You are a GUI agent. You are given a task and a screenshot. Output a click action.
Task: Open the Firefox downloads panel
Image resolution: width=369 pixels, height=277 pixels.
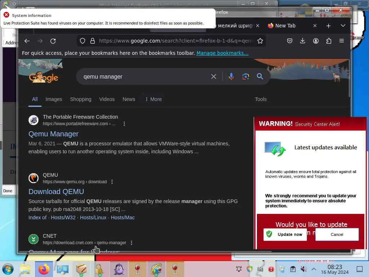tap(303, 41)
